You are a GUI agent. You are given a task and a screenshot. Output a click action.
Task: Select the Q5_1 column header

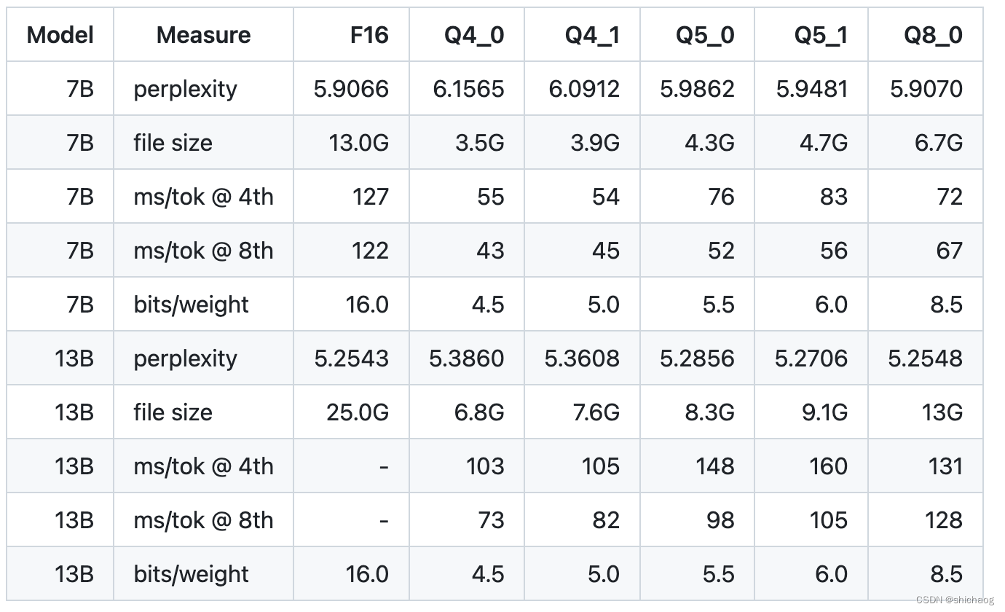point(821,35)
